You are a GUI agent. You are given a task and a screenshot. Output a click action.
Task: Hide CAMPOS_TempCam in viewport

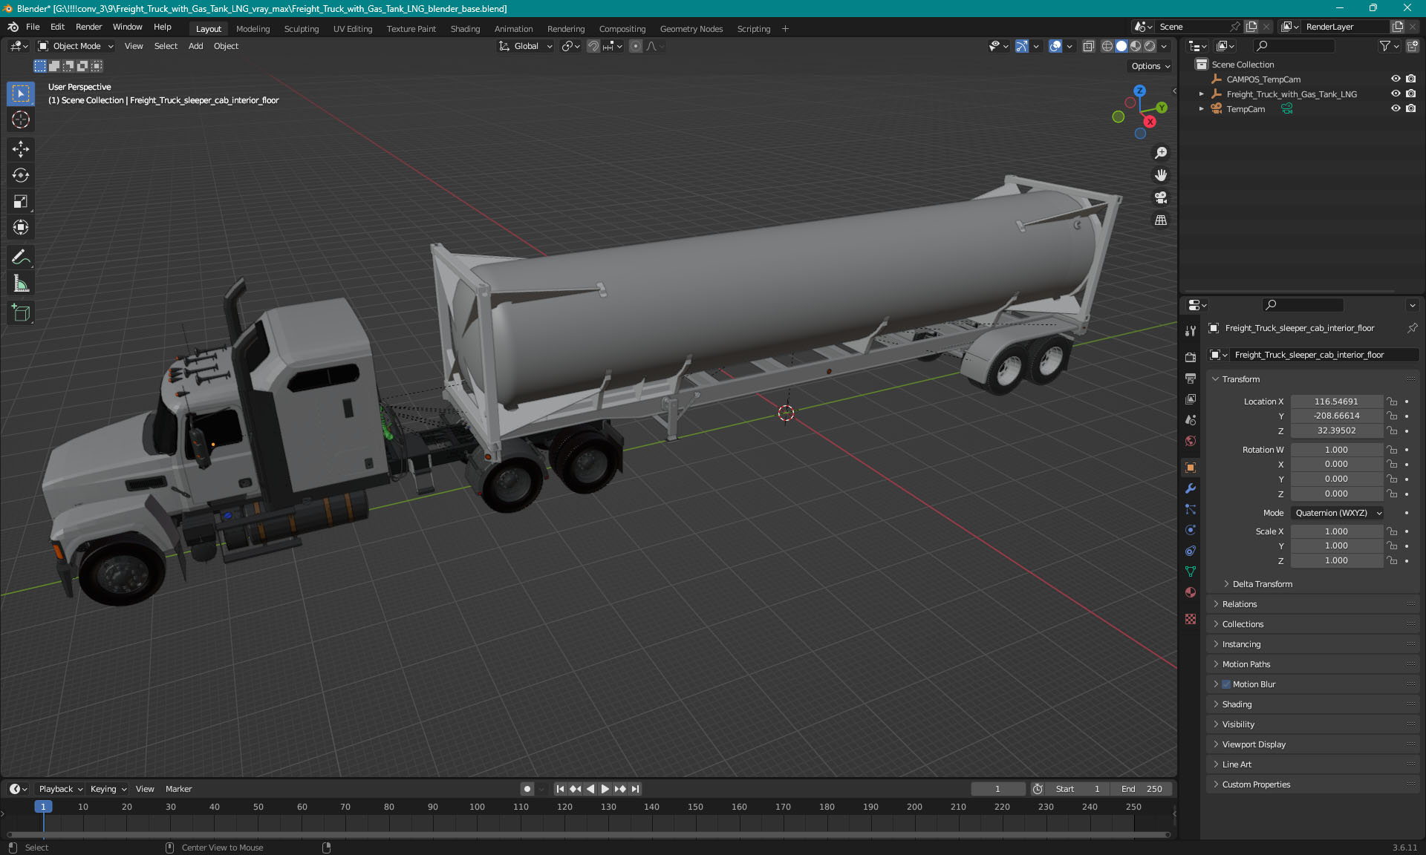[x=1396, y=79]
